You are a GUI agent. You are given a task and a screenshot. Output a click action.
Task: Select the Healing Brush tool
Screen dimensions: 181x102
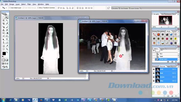[3, 27]
